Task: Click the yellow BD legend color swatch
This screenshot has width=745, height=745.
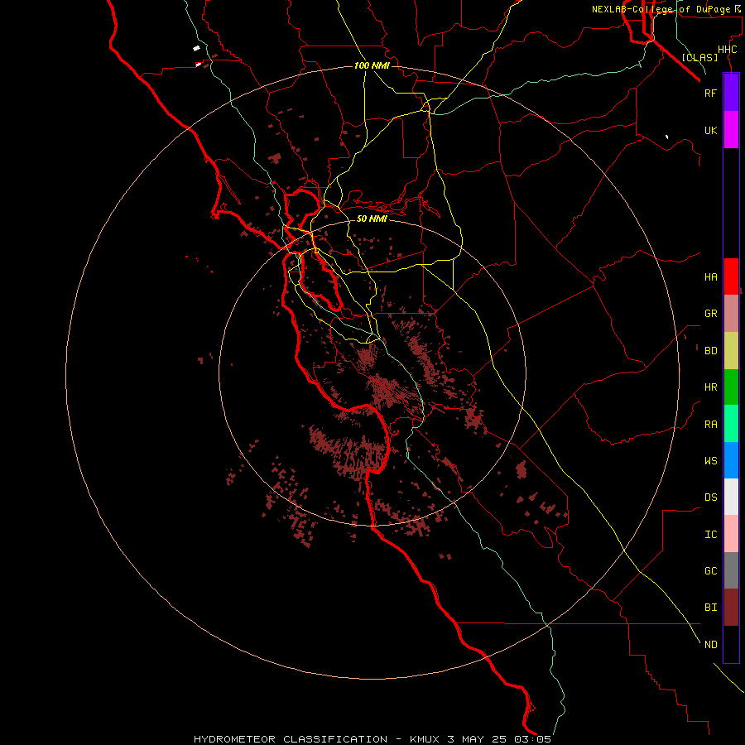Action: 731,351
